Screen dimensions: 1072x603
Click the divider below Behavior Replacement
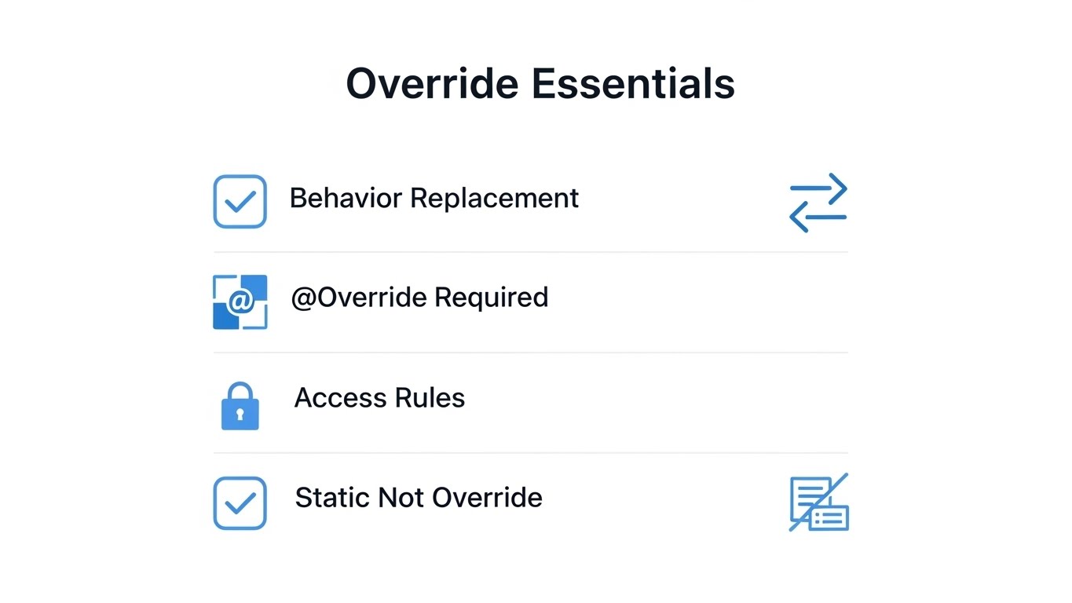(530, 252)
